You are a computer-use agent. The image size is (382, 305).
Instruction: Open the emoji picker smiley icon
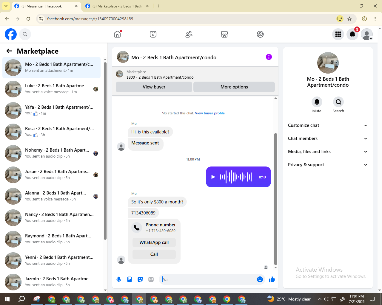click(x=260, y=279)
